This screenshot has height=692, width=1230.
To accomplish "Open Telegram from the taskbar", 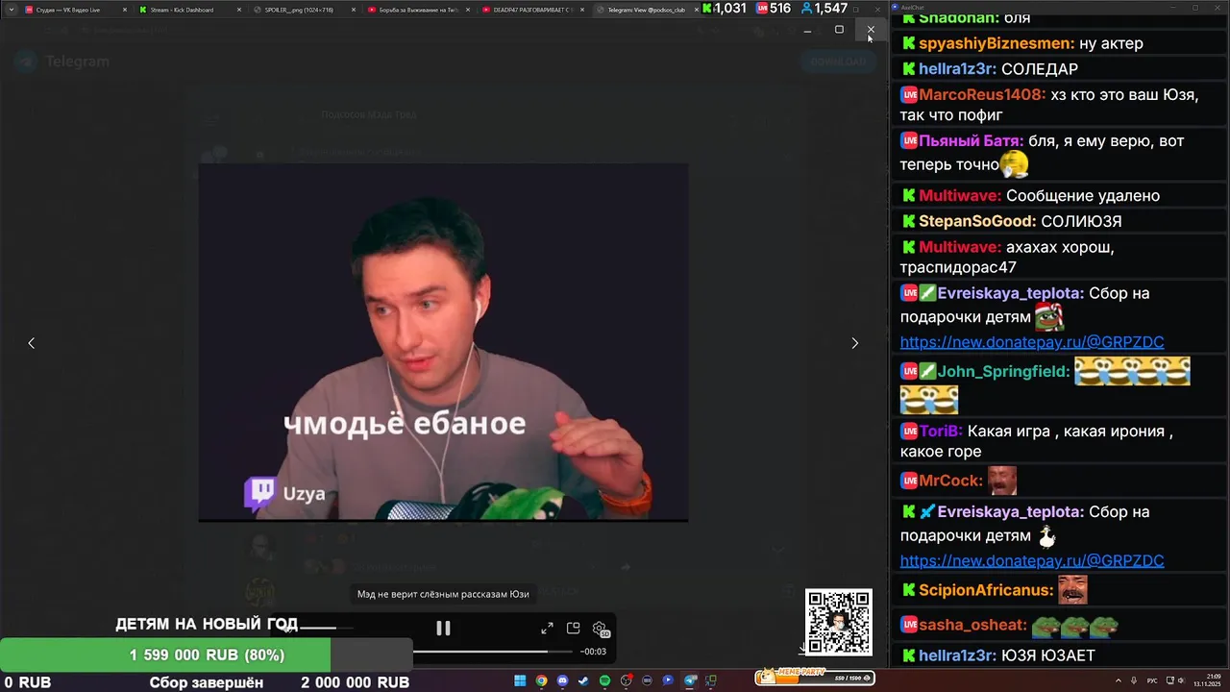I will (689, 680).
